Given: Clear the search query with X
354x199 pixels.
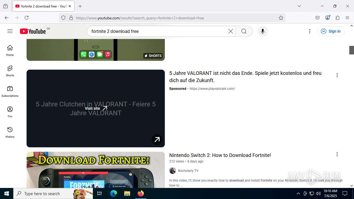Looking at the screenshot, I should (x=230, y=31).
